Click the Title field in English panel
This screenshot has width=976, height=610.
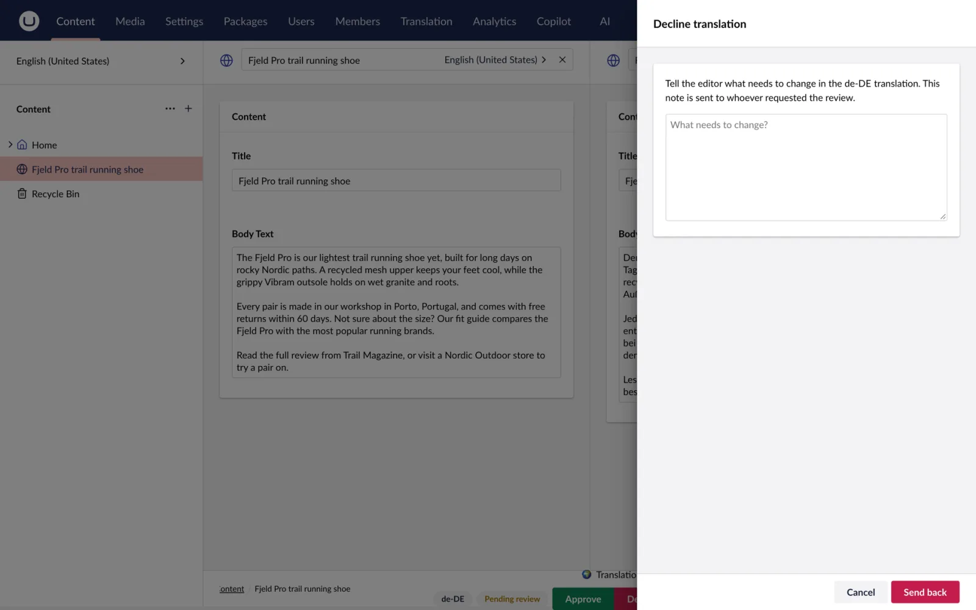pyautogui.click(x=396, y=181)
